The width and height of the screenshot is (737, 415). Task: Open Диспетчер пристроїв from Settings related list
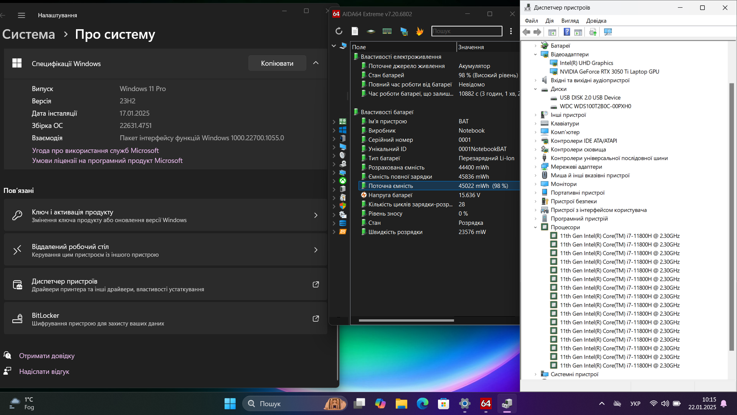pos(165,284)
